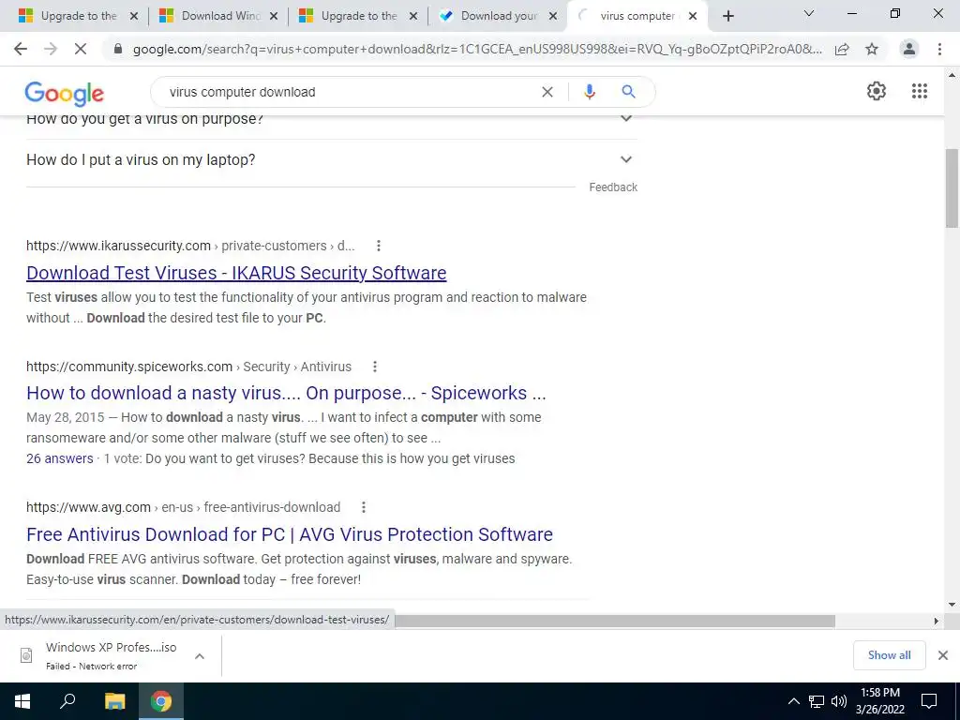Click the community.spiceworks.com URL breadcrumb
Viewport: 960px width, 720px height.
coord(188,367)
